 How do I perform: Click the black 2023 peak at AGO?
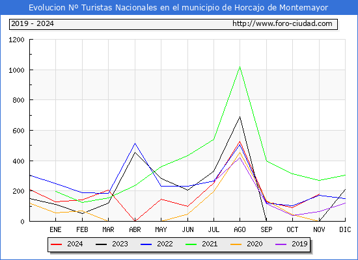[240, 117]
